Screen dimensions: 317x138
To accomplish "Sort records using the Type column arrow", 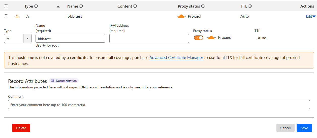I will (58, 7).
